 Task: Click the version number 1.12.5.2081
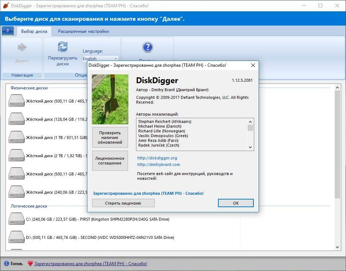tap(242, 80)
